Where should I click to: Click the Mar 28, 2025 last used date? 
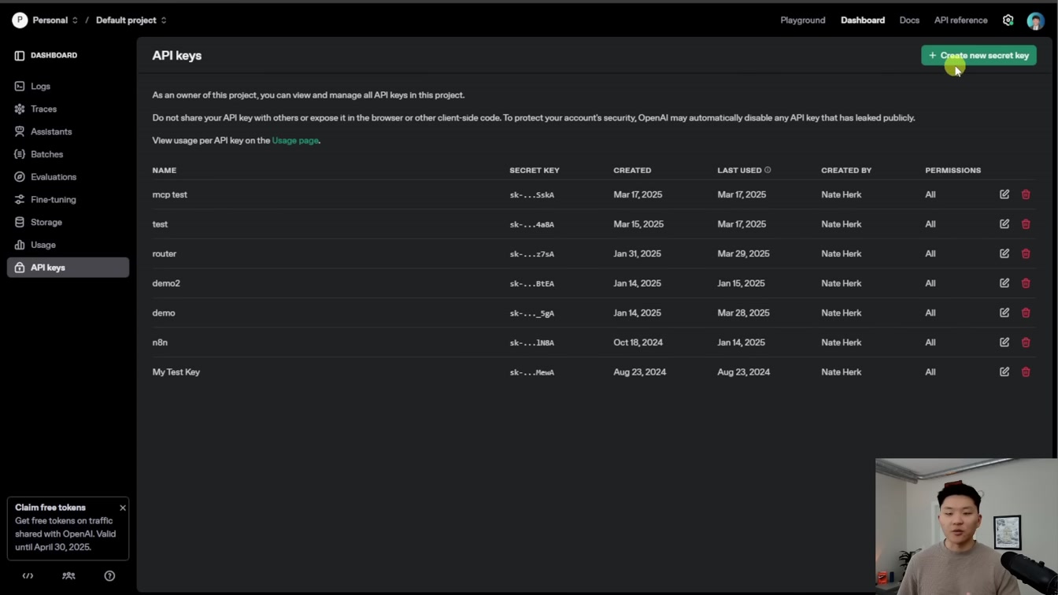(743, 312)
